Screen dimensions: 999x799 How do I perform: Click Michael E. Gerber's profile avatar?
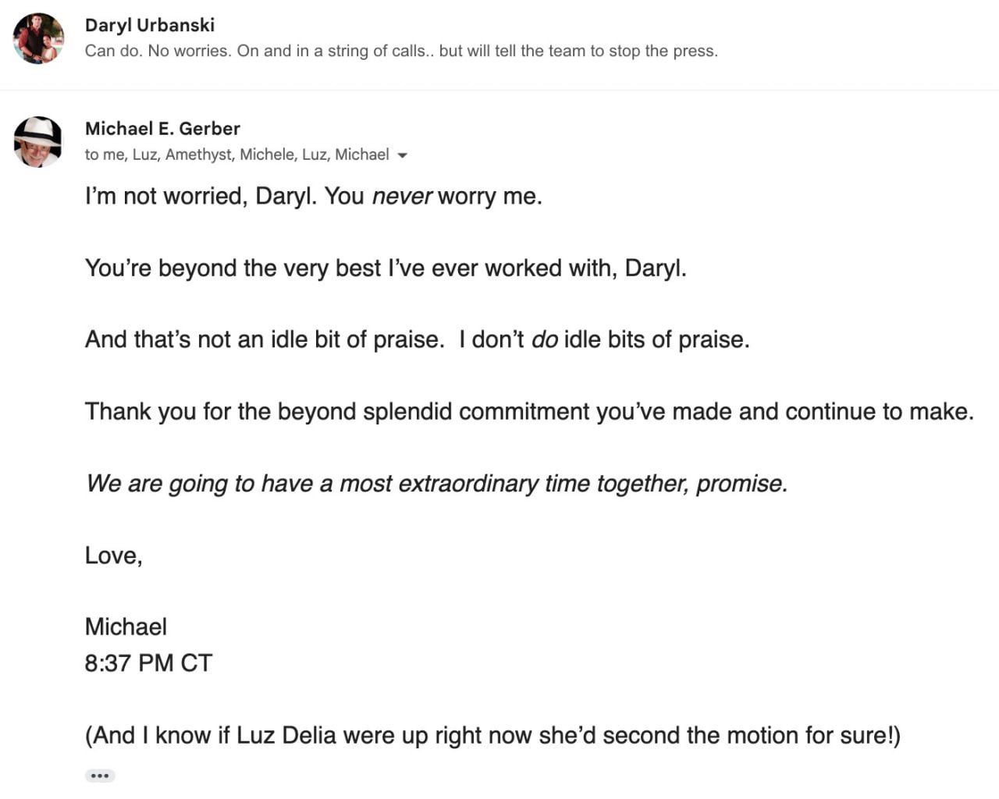click(x=37, y=142)
